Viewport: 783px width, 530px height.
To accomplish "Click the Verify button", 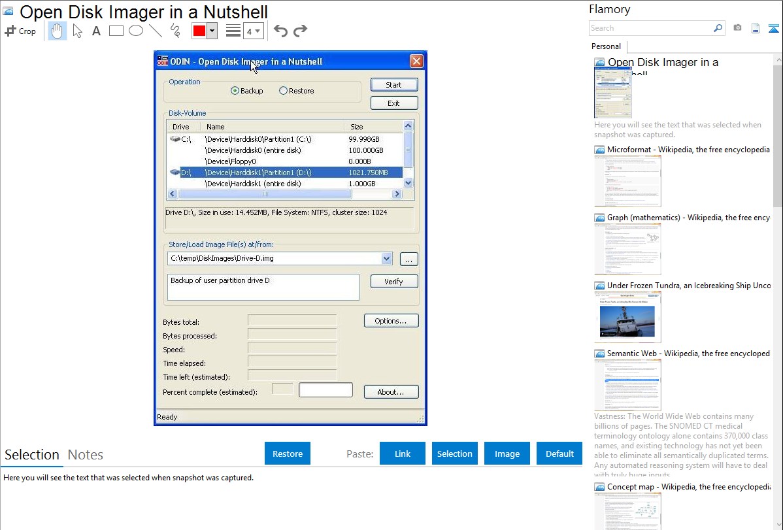I will [x=394, y=281].
